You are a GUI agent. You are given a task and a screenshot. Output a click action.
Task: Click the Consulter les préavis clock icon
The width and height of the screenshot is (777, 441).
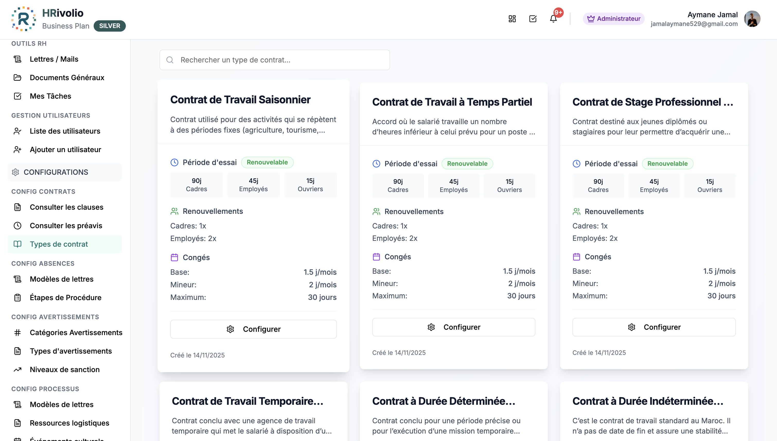(17, 226)
